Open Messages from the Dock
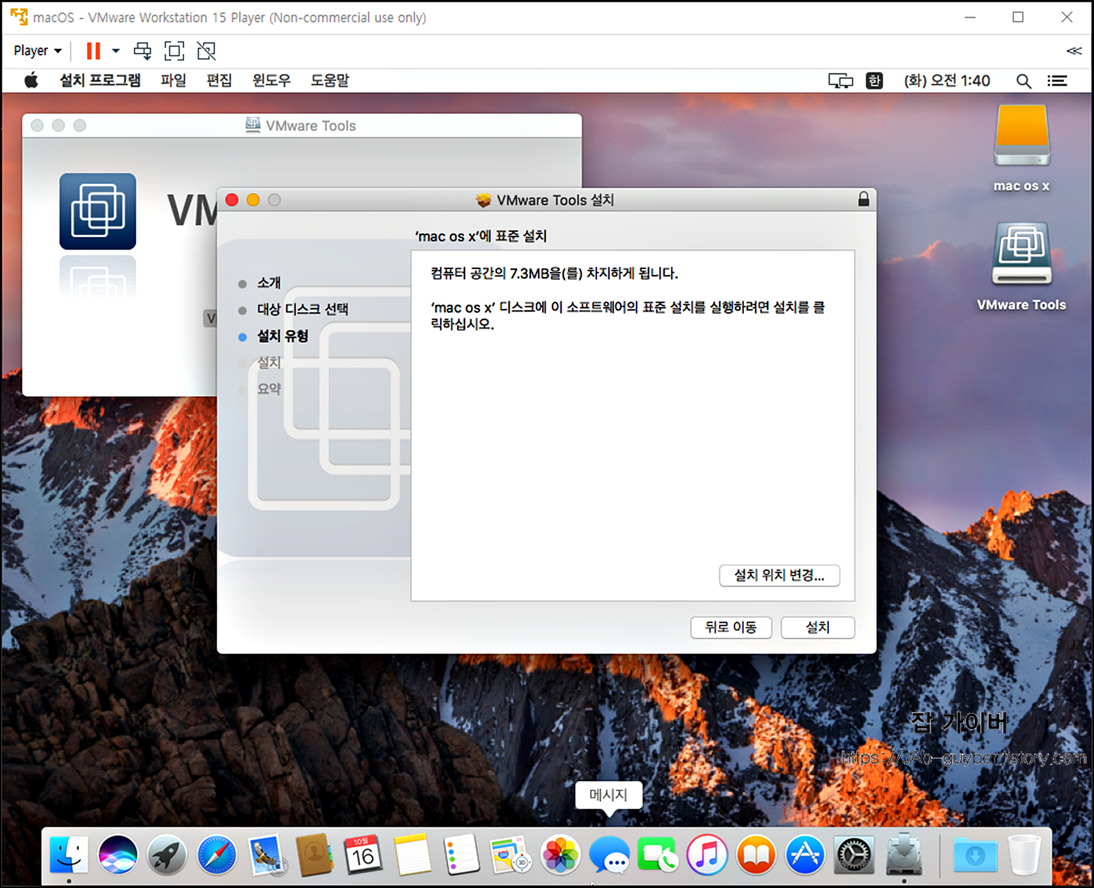The height and width of the screenshot is (888, 1094). pos(609,854)
